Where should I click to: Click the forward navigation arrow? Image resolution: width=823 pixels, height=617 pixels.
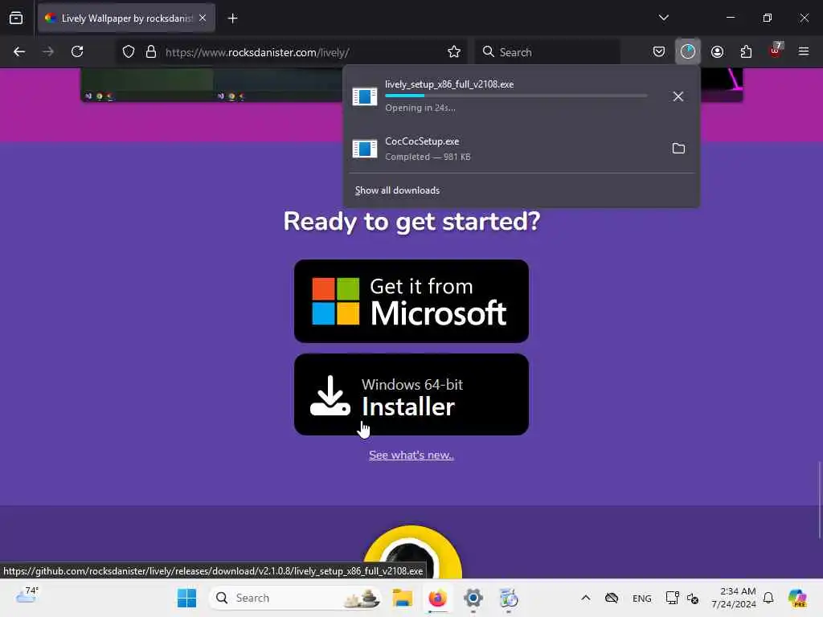(48, 51)
